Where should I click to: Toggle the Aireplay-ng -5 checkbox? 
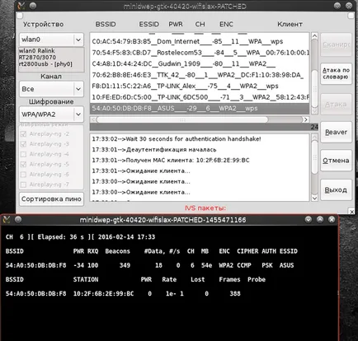23,164
